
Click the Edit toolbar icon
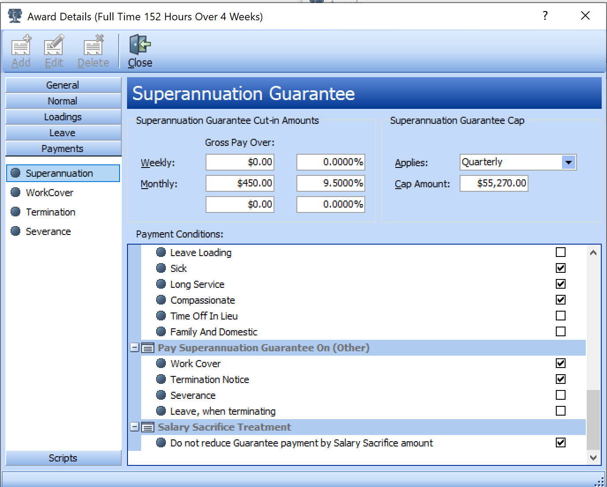click(x=54, y=45)
